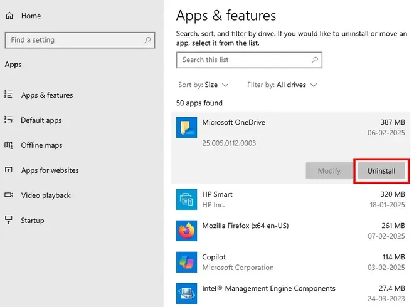
Task: Click the 320 MB size value
Action: pyautogui.click(x=393, y=194)
